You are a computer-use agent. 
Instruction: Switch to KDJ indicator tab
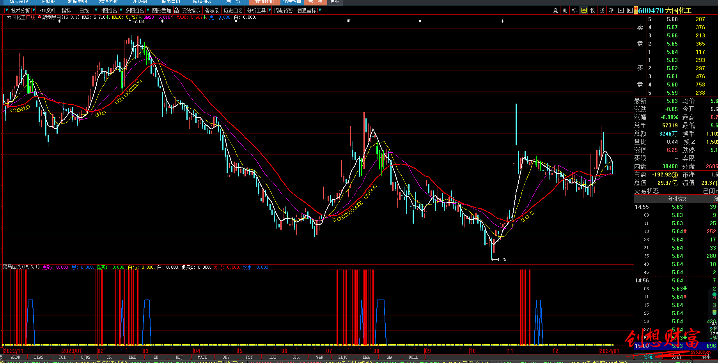click(x=179, y=357)
